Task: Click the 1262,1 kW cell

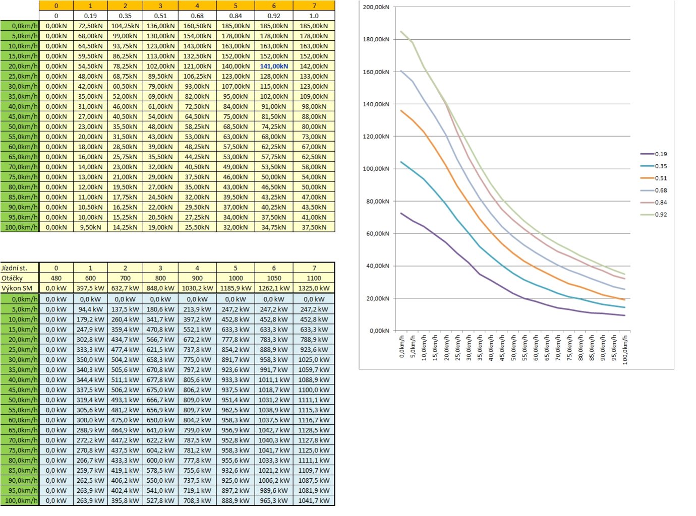Action: click(x=274, y=288)
